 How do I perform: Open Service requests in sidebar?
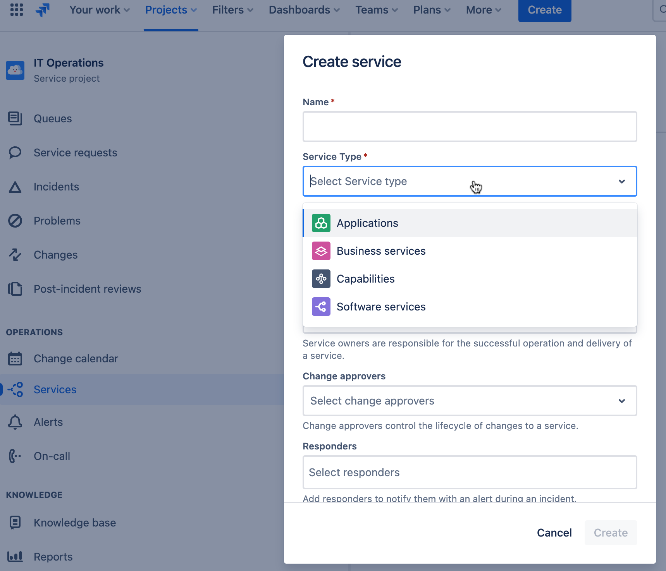pos(76,153)
